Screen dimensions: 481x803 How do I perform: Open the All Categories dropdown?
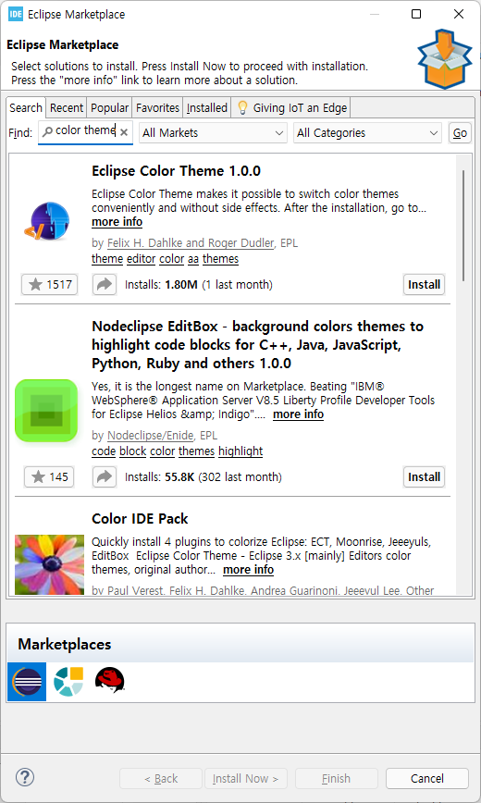[367, 133]
